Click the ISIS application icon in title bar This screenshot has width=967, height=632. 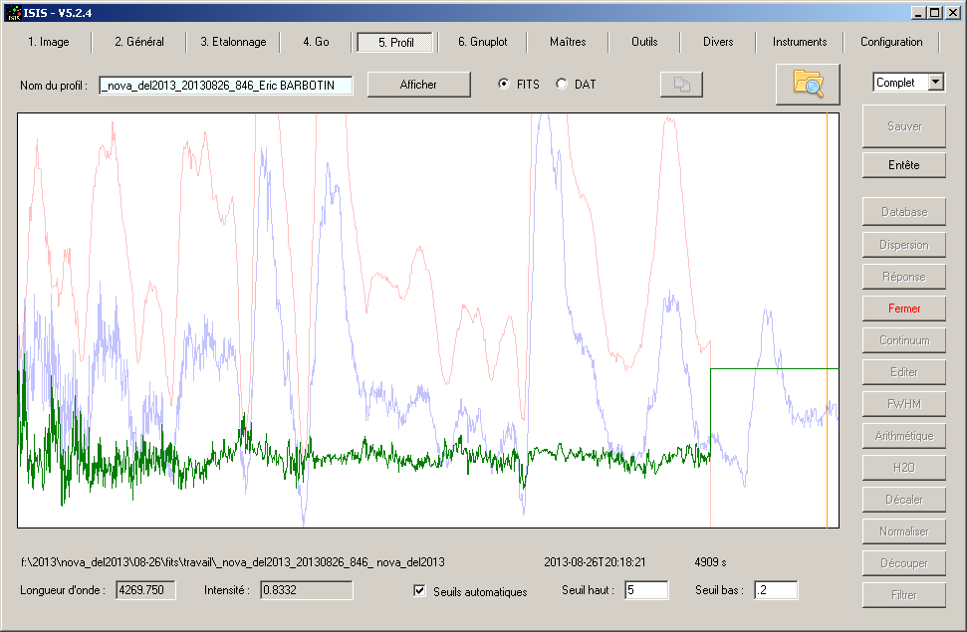[13, 13]
